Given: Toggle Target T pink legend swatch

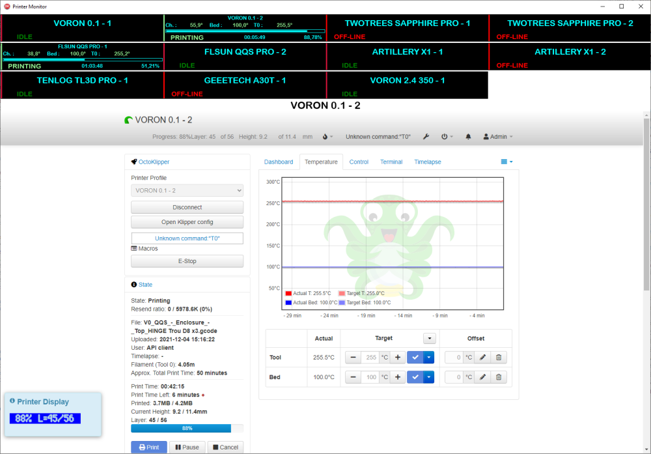Looking at the screenshot, I should pyautogui.click(x=342, y=293).
